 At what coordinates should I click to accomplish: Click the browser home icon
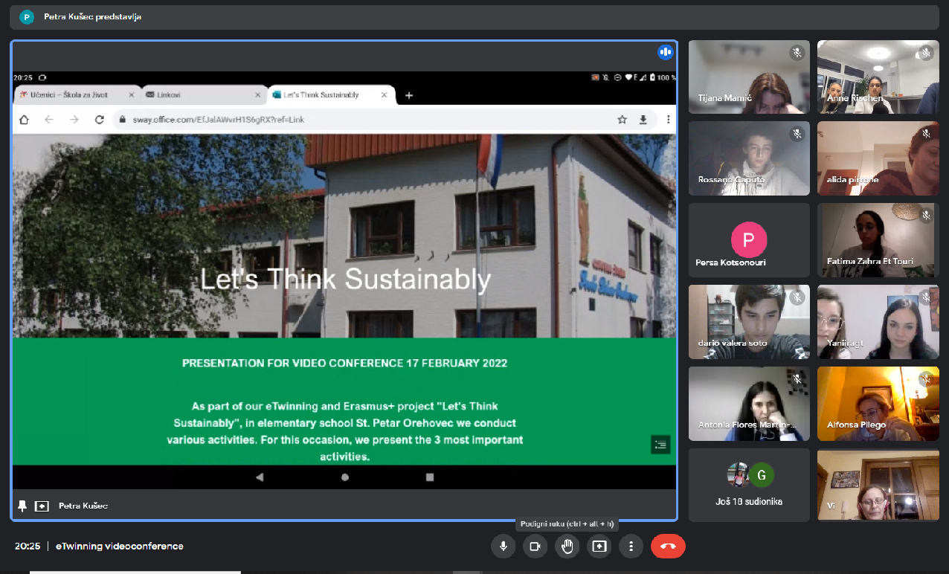click(x=24, y=120)
